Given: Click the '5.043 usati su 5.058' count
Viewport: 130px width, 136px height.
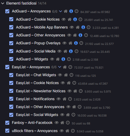Looking at the screenshot, I should pos(90,131).
